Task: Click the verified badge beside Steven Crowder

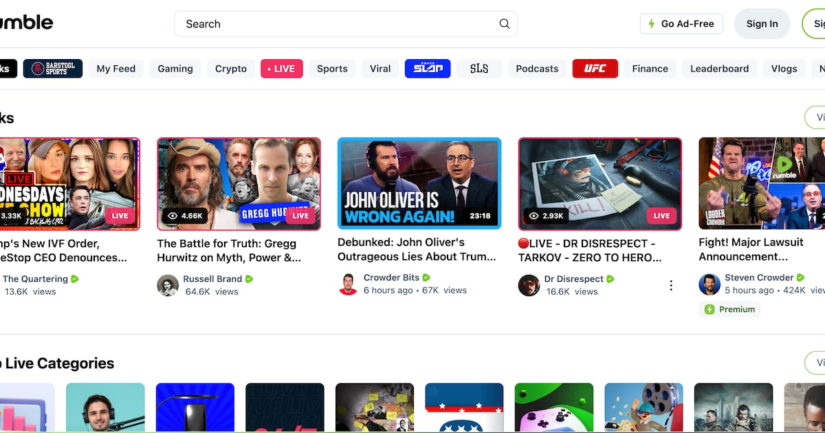Action: pyautogui.click(x=800, y=278)
